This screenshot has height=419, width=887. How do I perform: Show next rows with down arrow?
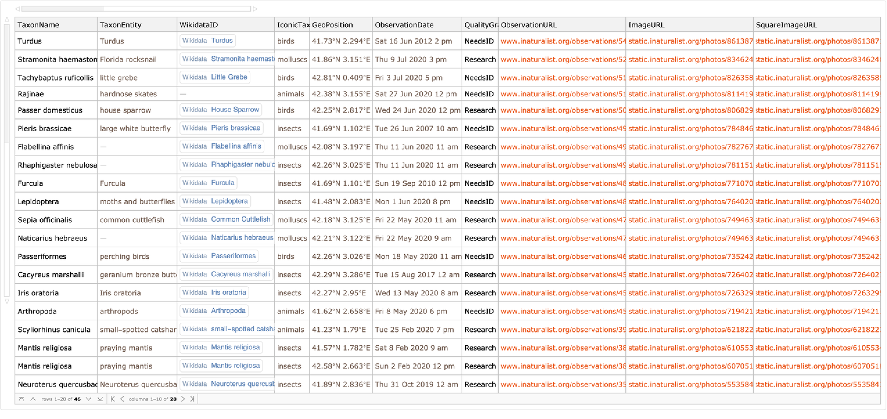point(89,399)
